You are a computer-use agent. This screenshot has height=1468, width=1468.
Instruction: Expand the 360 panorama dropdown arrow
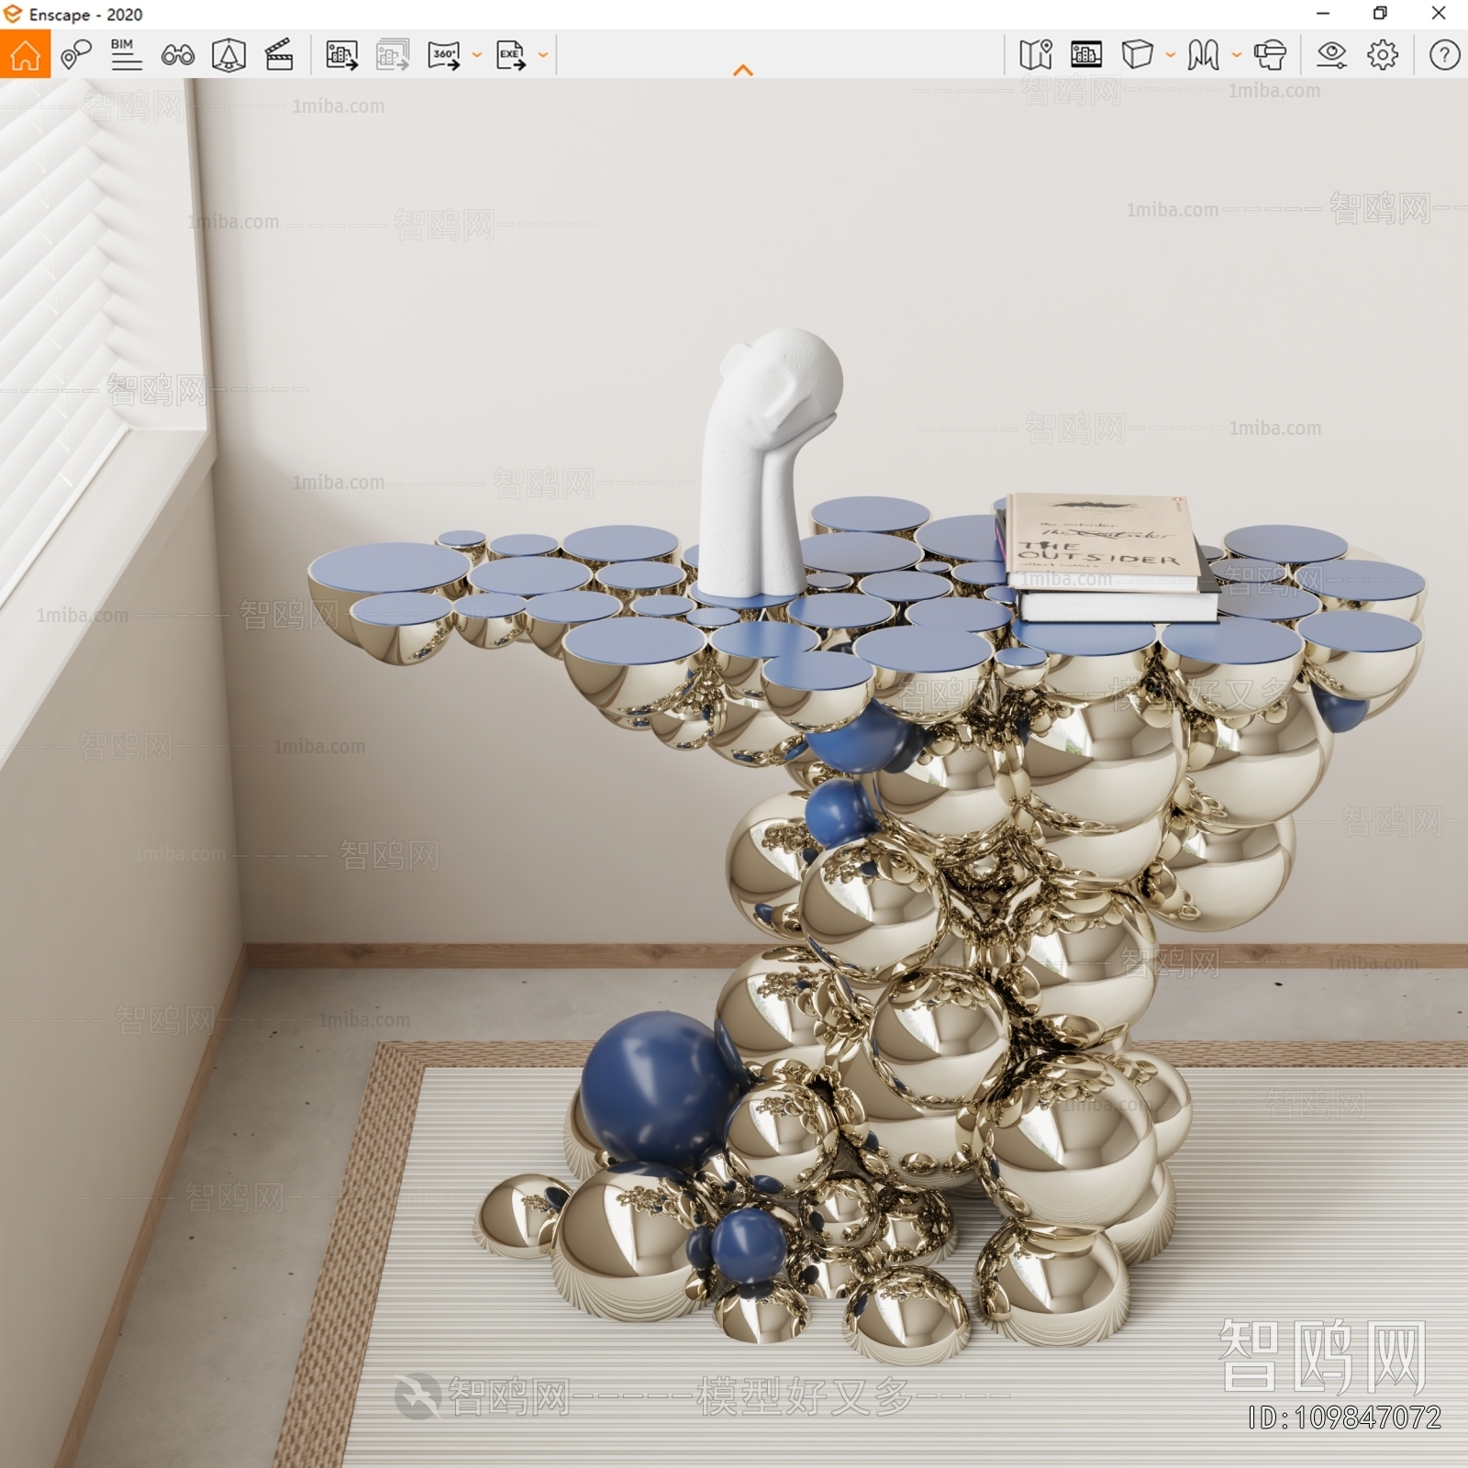point(477,55)
